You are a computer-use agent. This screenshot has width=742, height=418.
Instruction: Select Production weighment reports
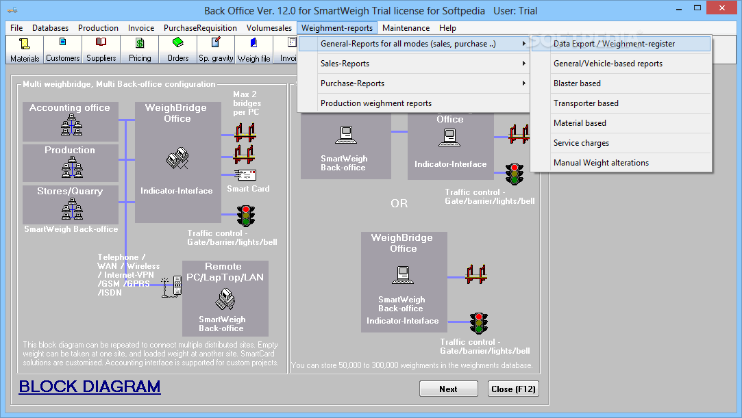414,103
